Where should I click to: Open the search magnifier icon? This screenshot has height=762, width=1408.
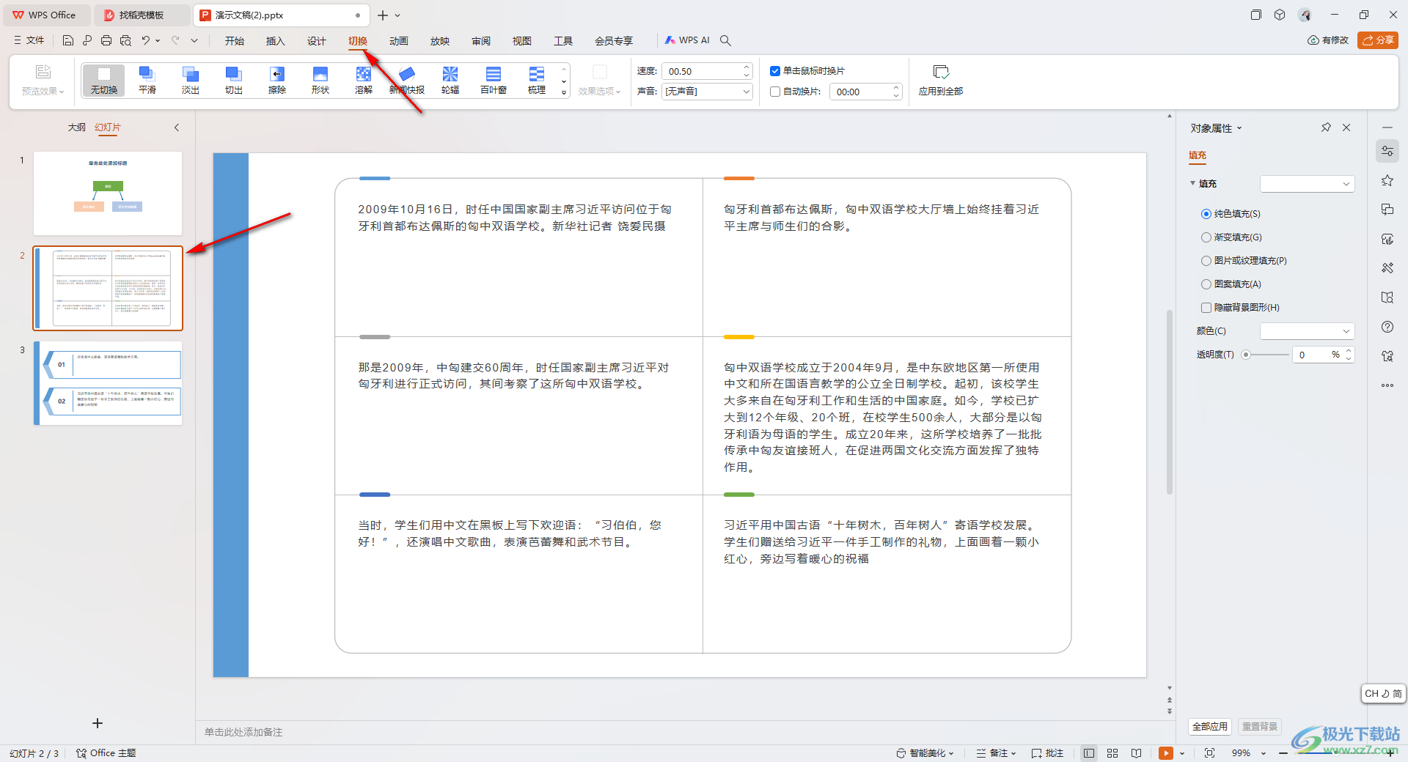tap(725, 40)
